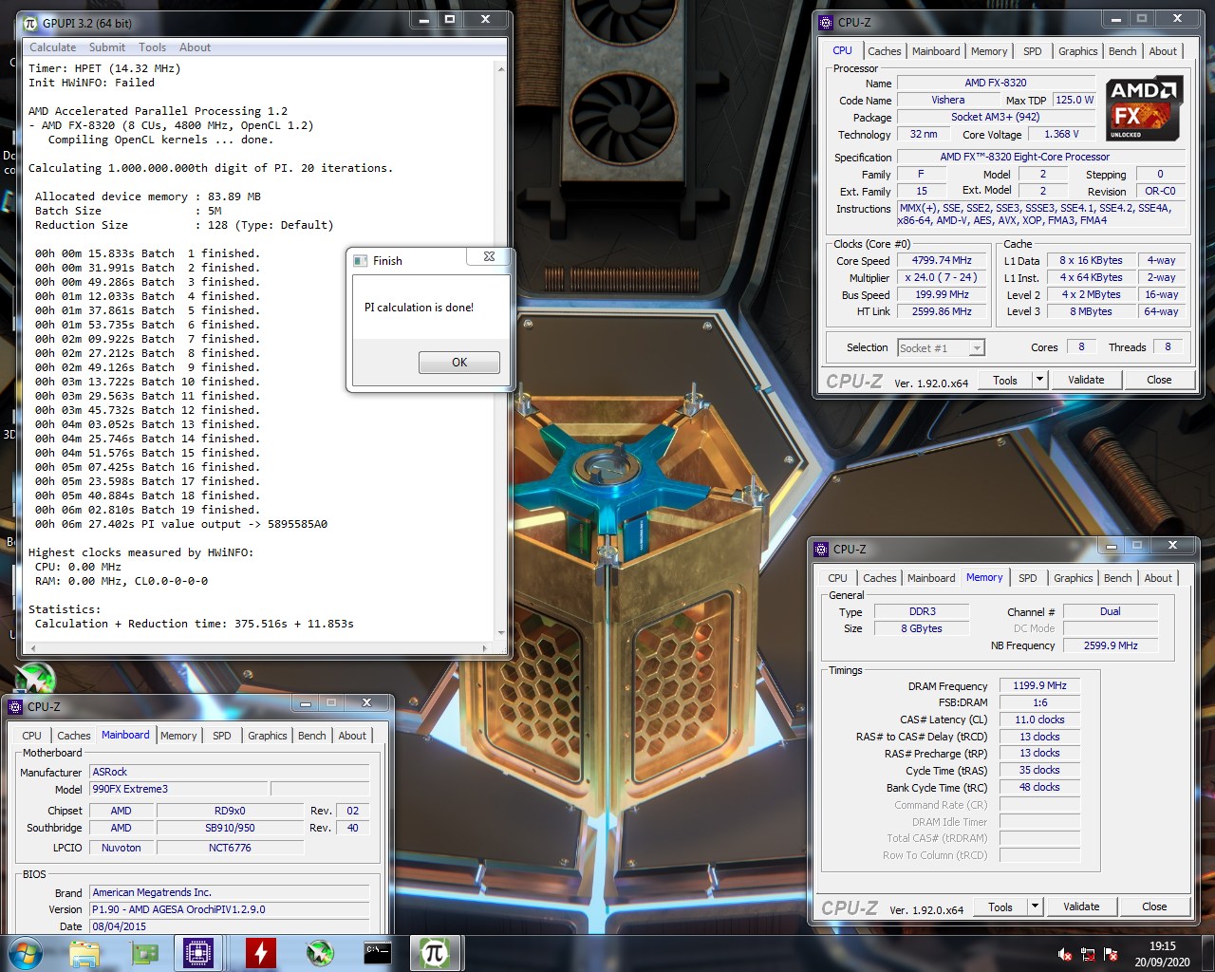Click the muted volume tray icon
This screenshot has height=972, width=1215.
[x=1066, y=954]
